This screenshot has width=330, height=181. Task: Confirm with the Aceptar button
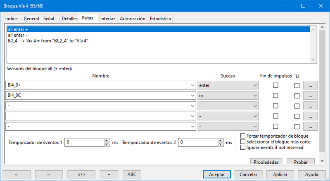pyautogui.click(x=217, y=174)
